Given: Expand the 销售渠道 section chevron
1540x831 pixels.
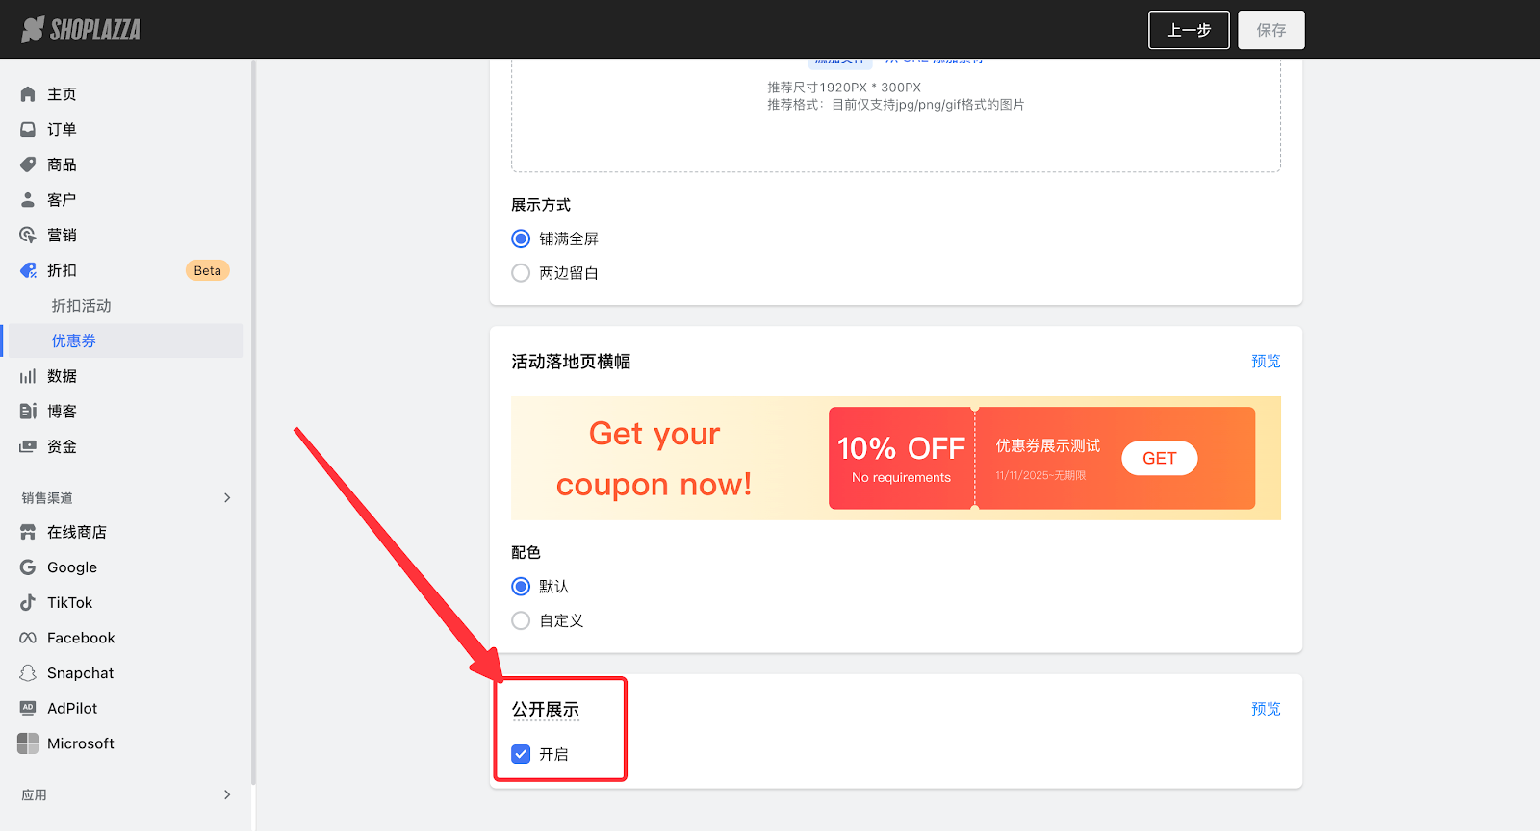Looking at the screenshot, I should click(x=227, y=498).
